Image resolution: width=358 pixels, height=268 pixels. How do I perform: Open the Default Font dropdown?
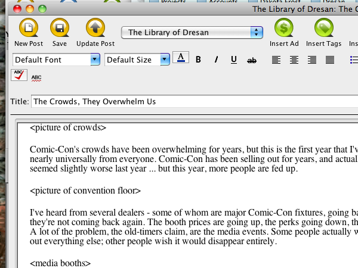click(57, 60)
